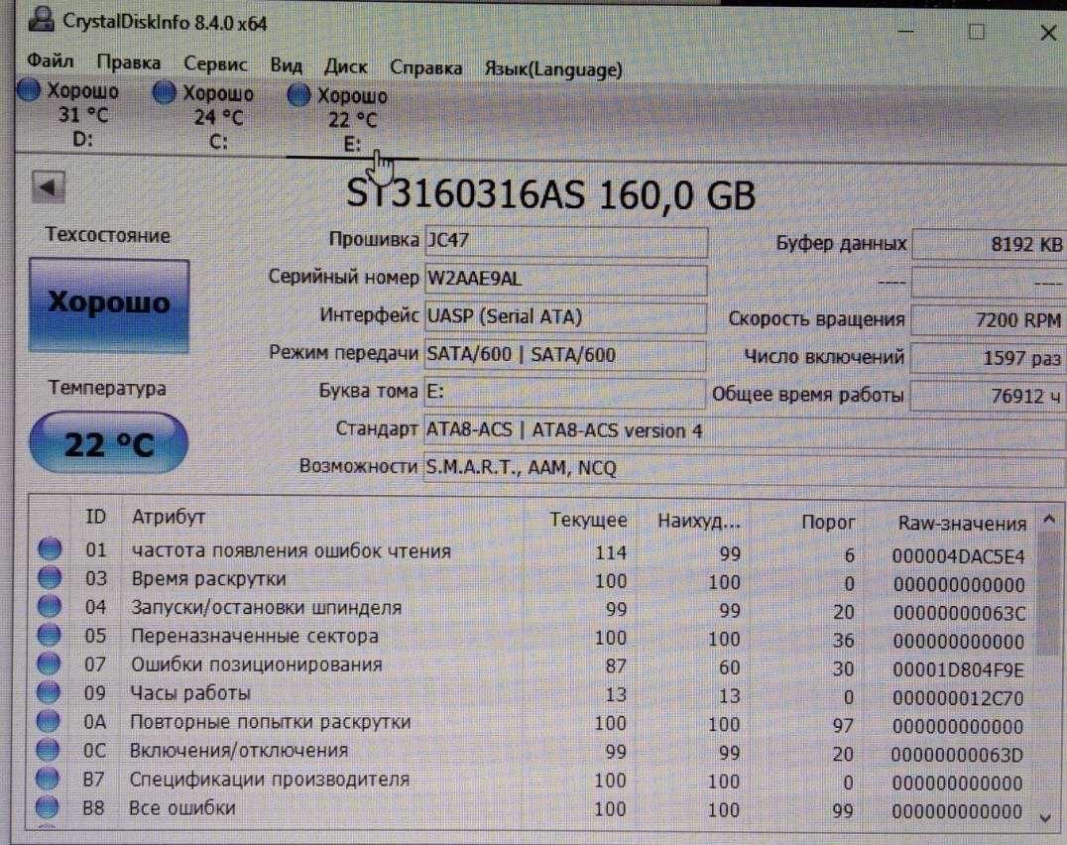Click the Стандарт field ATA8-ACS

pyautogui.click(x=745, y=430)
